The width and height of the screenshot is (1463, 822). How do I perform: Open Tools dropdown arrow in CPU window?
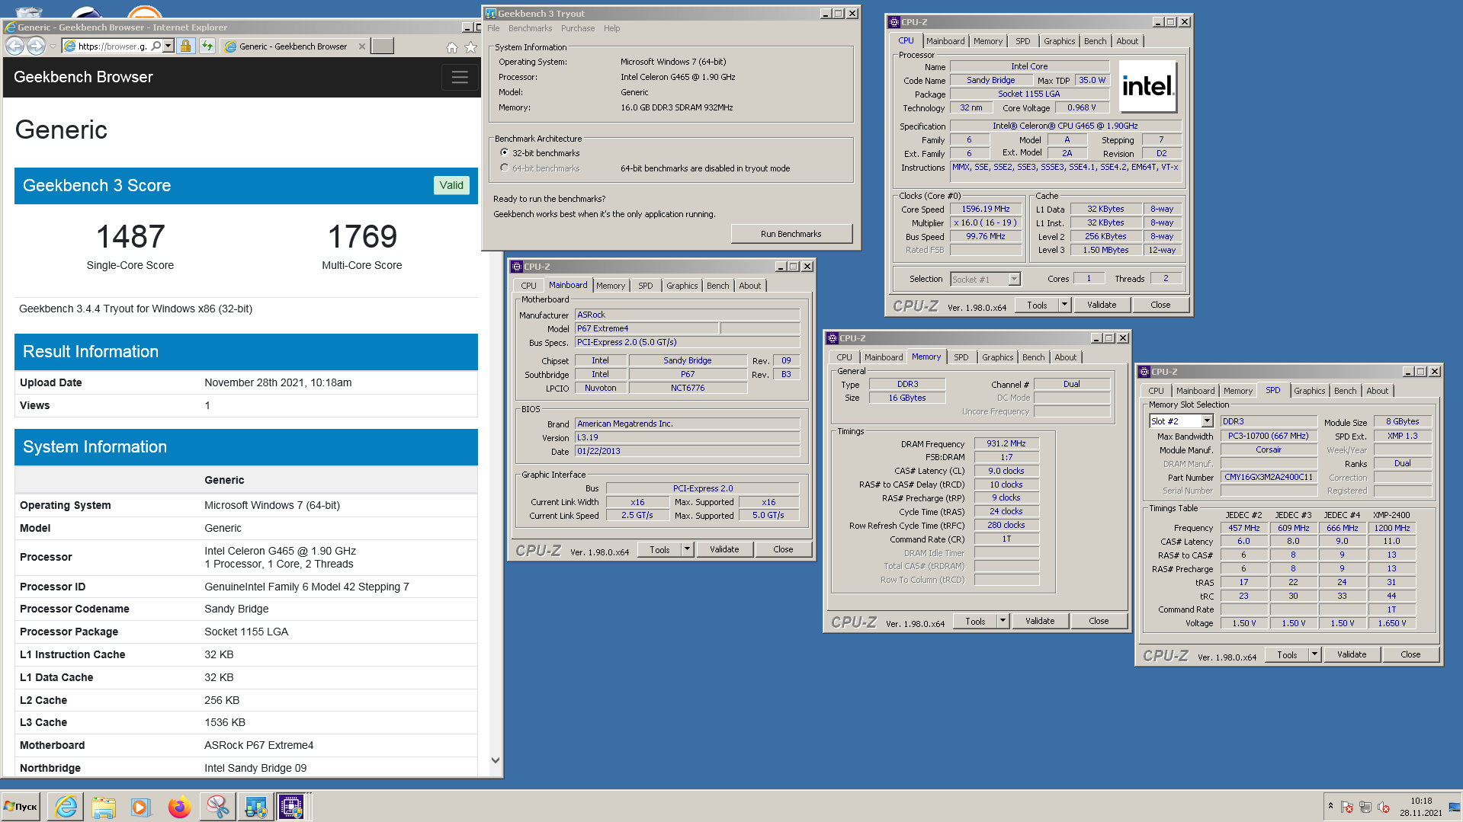(x=1064, y=305)
